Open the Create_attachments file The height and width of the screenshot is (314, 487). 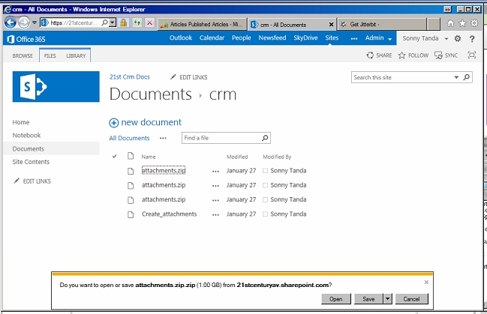(x=170, y=214)
